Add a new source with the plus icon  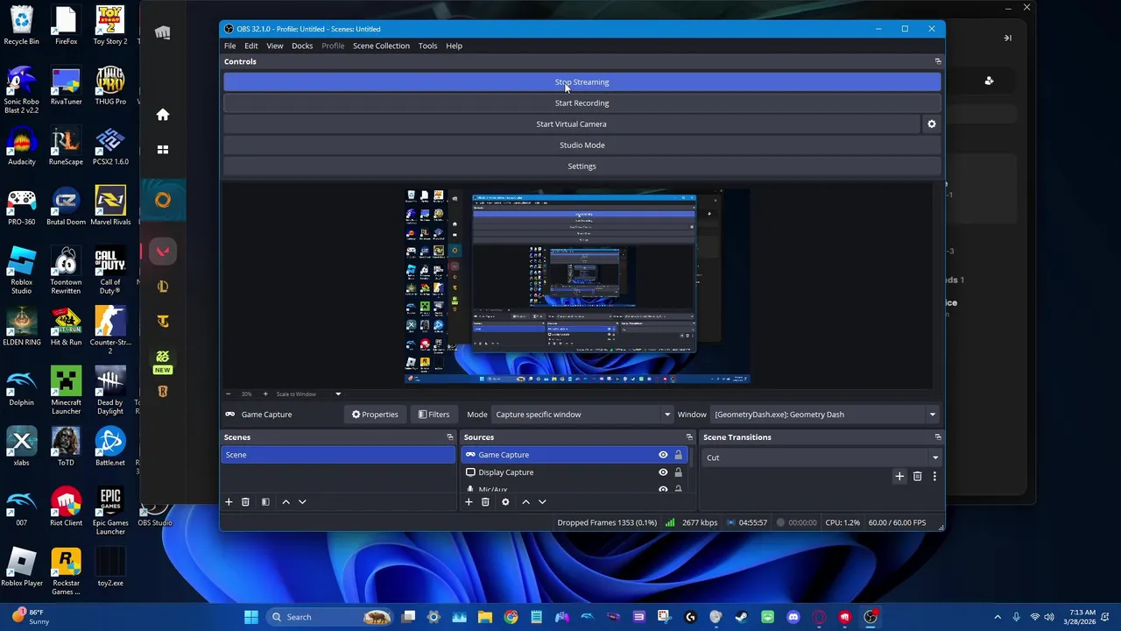pos(469,502)
